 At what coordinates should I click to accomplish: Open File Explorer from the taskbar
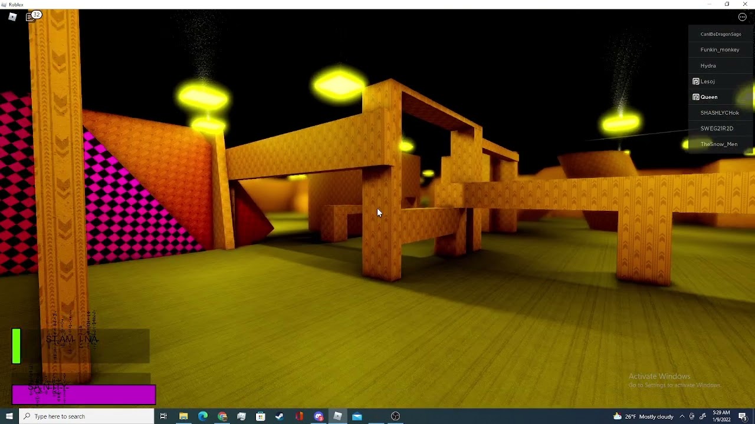click(183, 416)
